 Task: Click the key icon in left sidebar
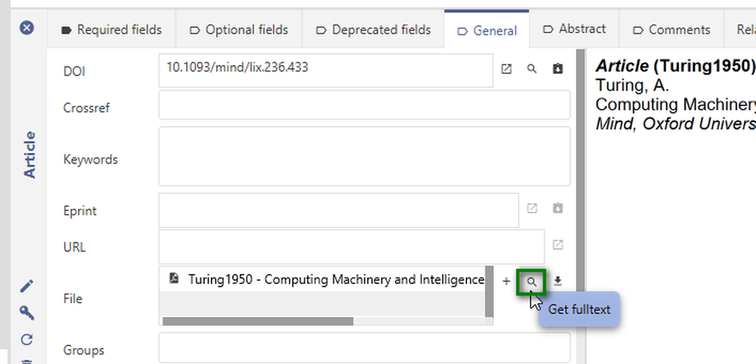[27, 313]
